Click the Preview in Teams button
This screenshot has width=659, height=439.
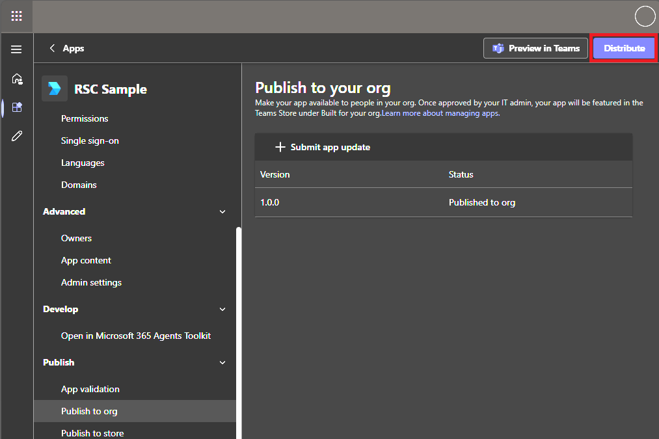[535, 47]
